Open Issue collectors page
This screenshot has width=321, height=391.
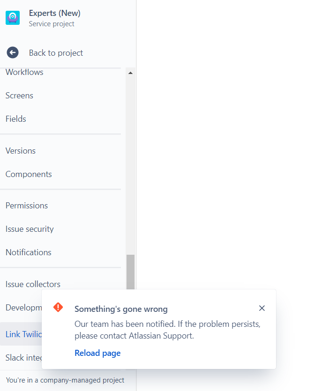point(33,284)
